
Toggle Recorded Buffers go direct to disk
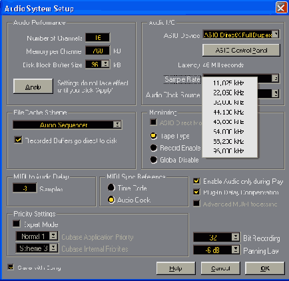[18, 140]
